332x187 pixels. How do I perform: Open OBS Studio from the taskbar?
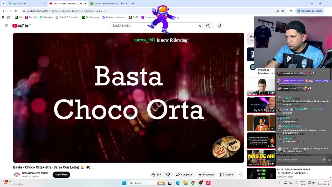point(201,183)
